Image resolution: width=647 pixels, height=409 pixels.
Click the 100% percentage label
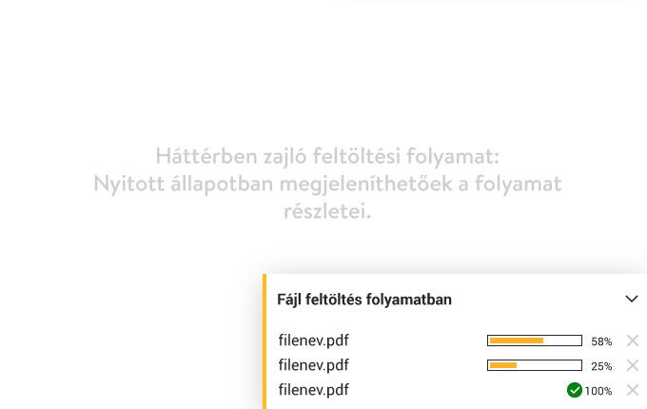(x=598, y=391)
